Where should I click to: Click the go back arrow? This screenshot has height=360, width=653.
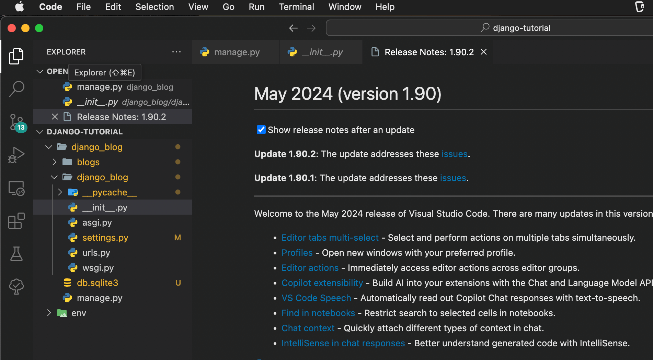point(293,28)
